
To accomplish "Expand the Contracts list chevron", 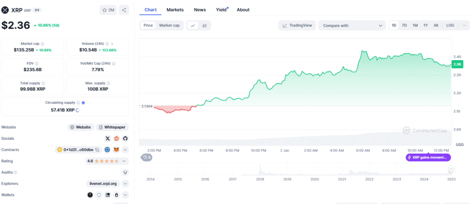I will click(125, 150).
